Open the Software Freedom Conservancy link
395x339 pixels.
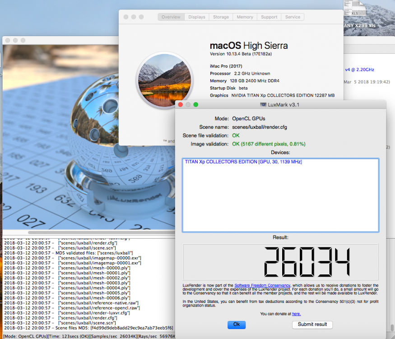(262, 285)
